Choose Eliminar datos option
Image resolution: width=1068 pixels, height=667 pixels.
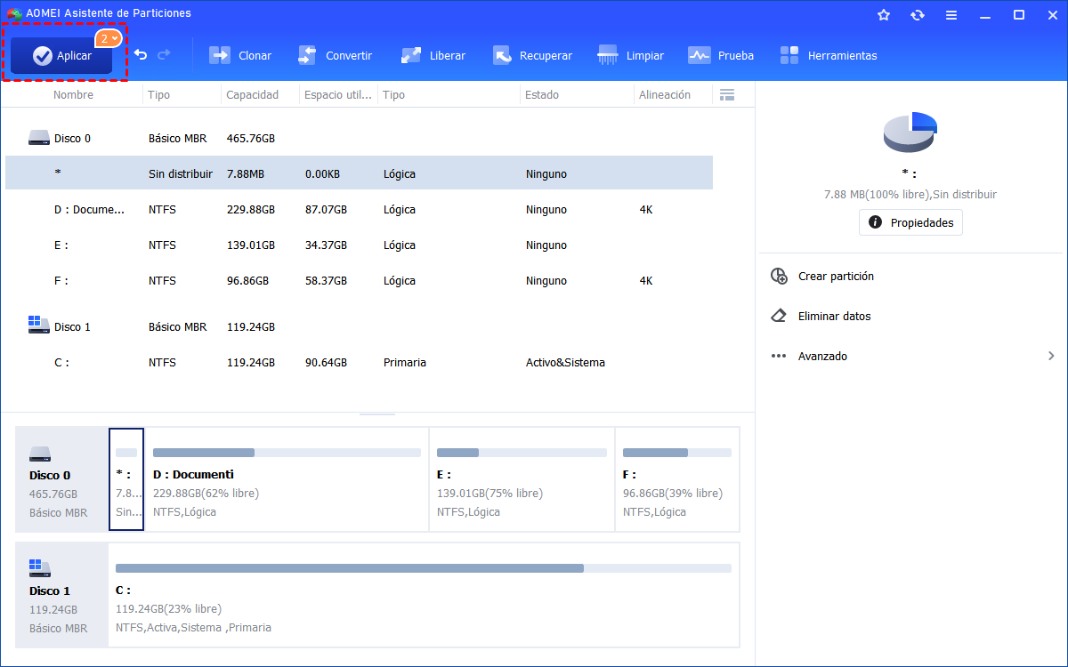[x=834, y=317]
